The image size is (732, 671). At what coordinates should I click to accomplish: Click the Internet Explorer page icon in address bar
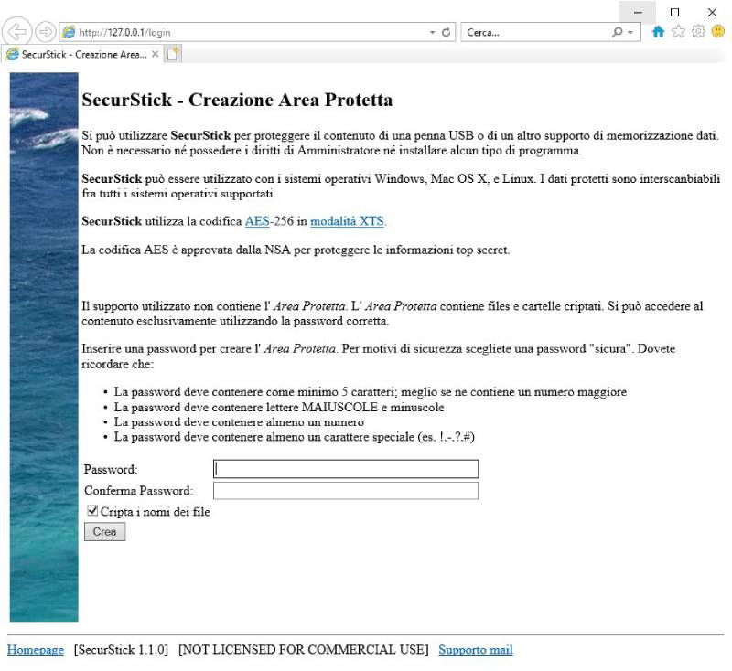pos(70,32)
